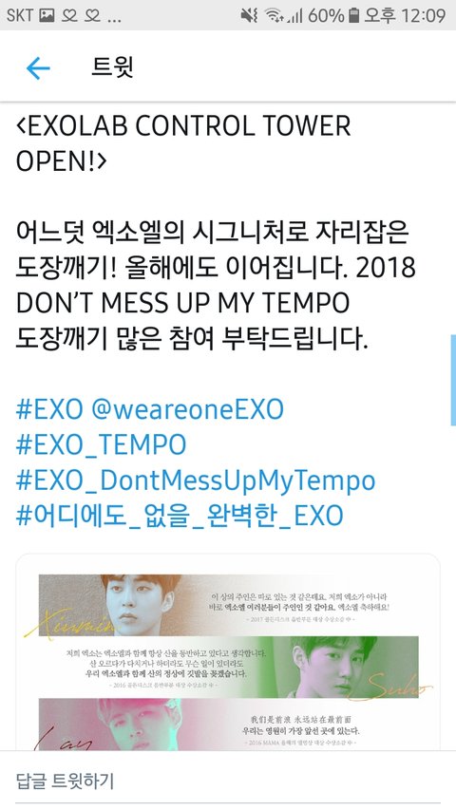The height and width of the screenshot is (810, 456).
Task: Open the #EXO_TEMPO hashtag
Action: pyautogui.click(x=102, y=445)
